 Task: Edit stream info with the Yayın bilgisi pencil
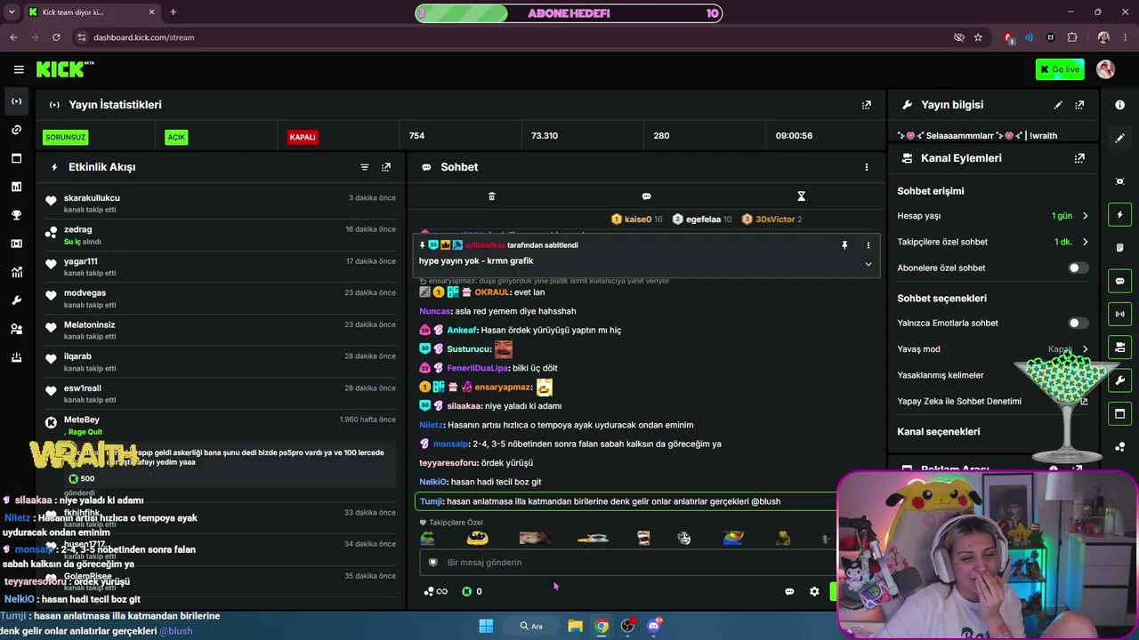point(1058,105)
